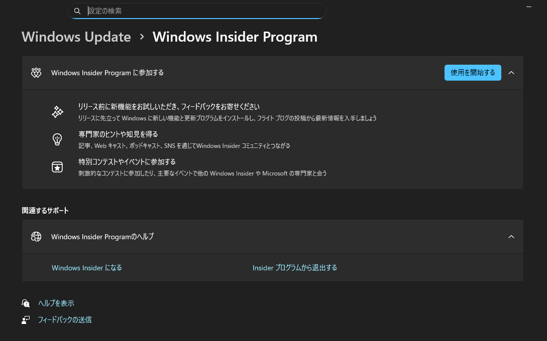Open the ヘルプを表示 link
This screenshot has width=547, height=341.
pos(56,303)
